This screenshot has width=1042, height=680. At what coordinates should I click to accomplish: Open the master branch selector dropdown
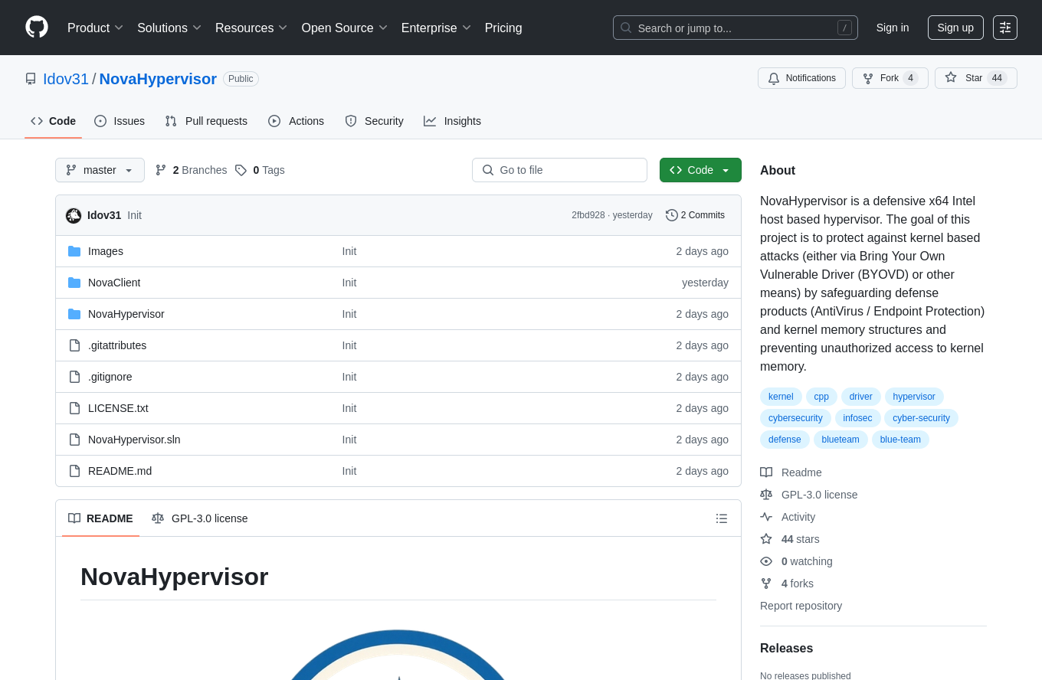pos(100,170)
